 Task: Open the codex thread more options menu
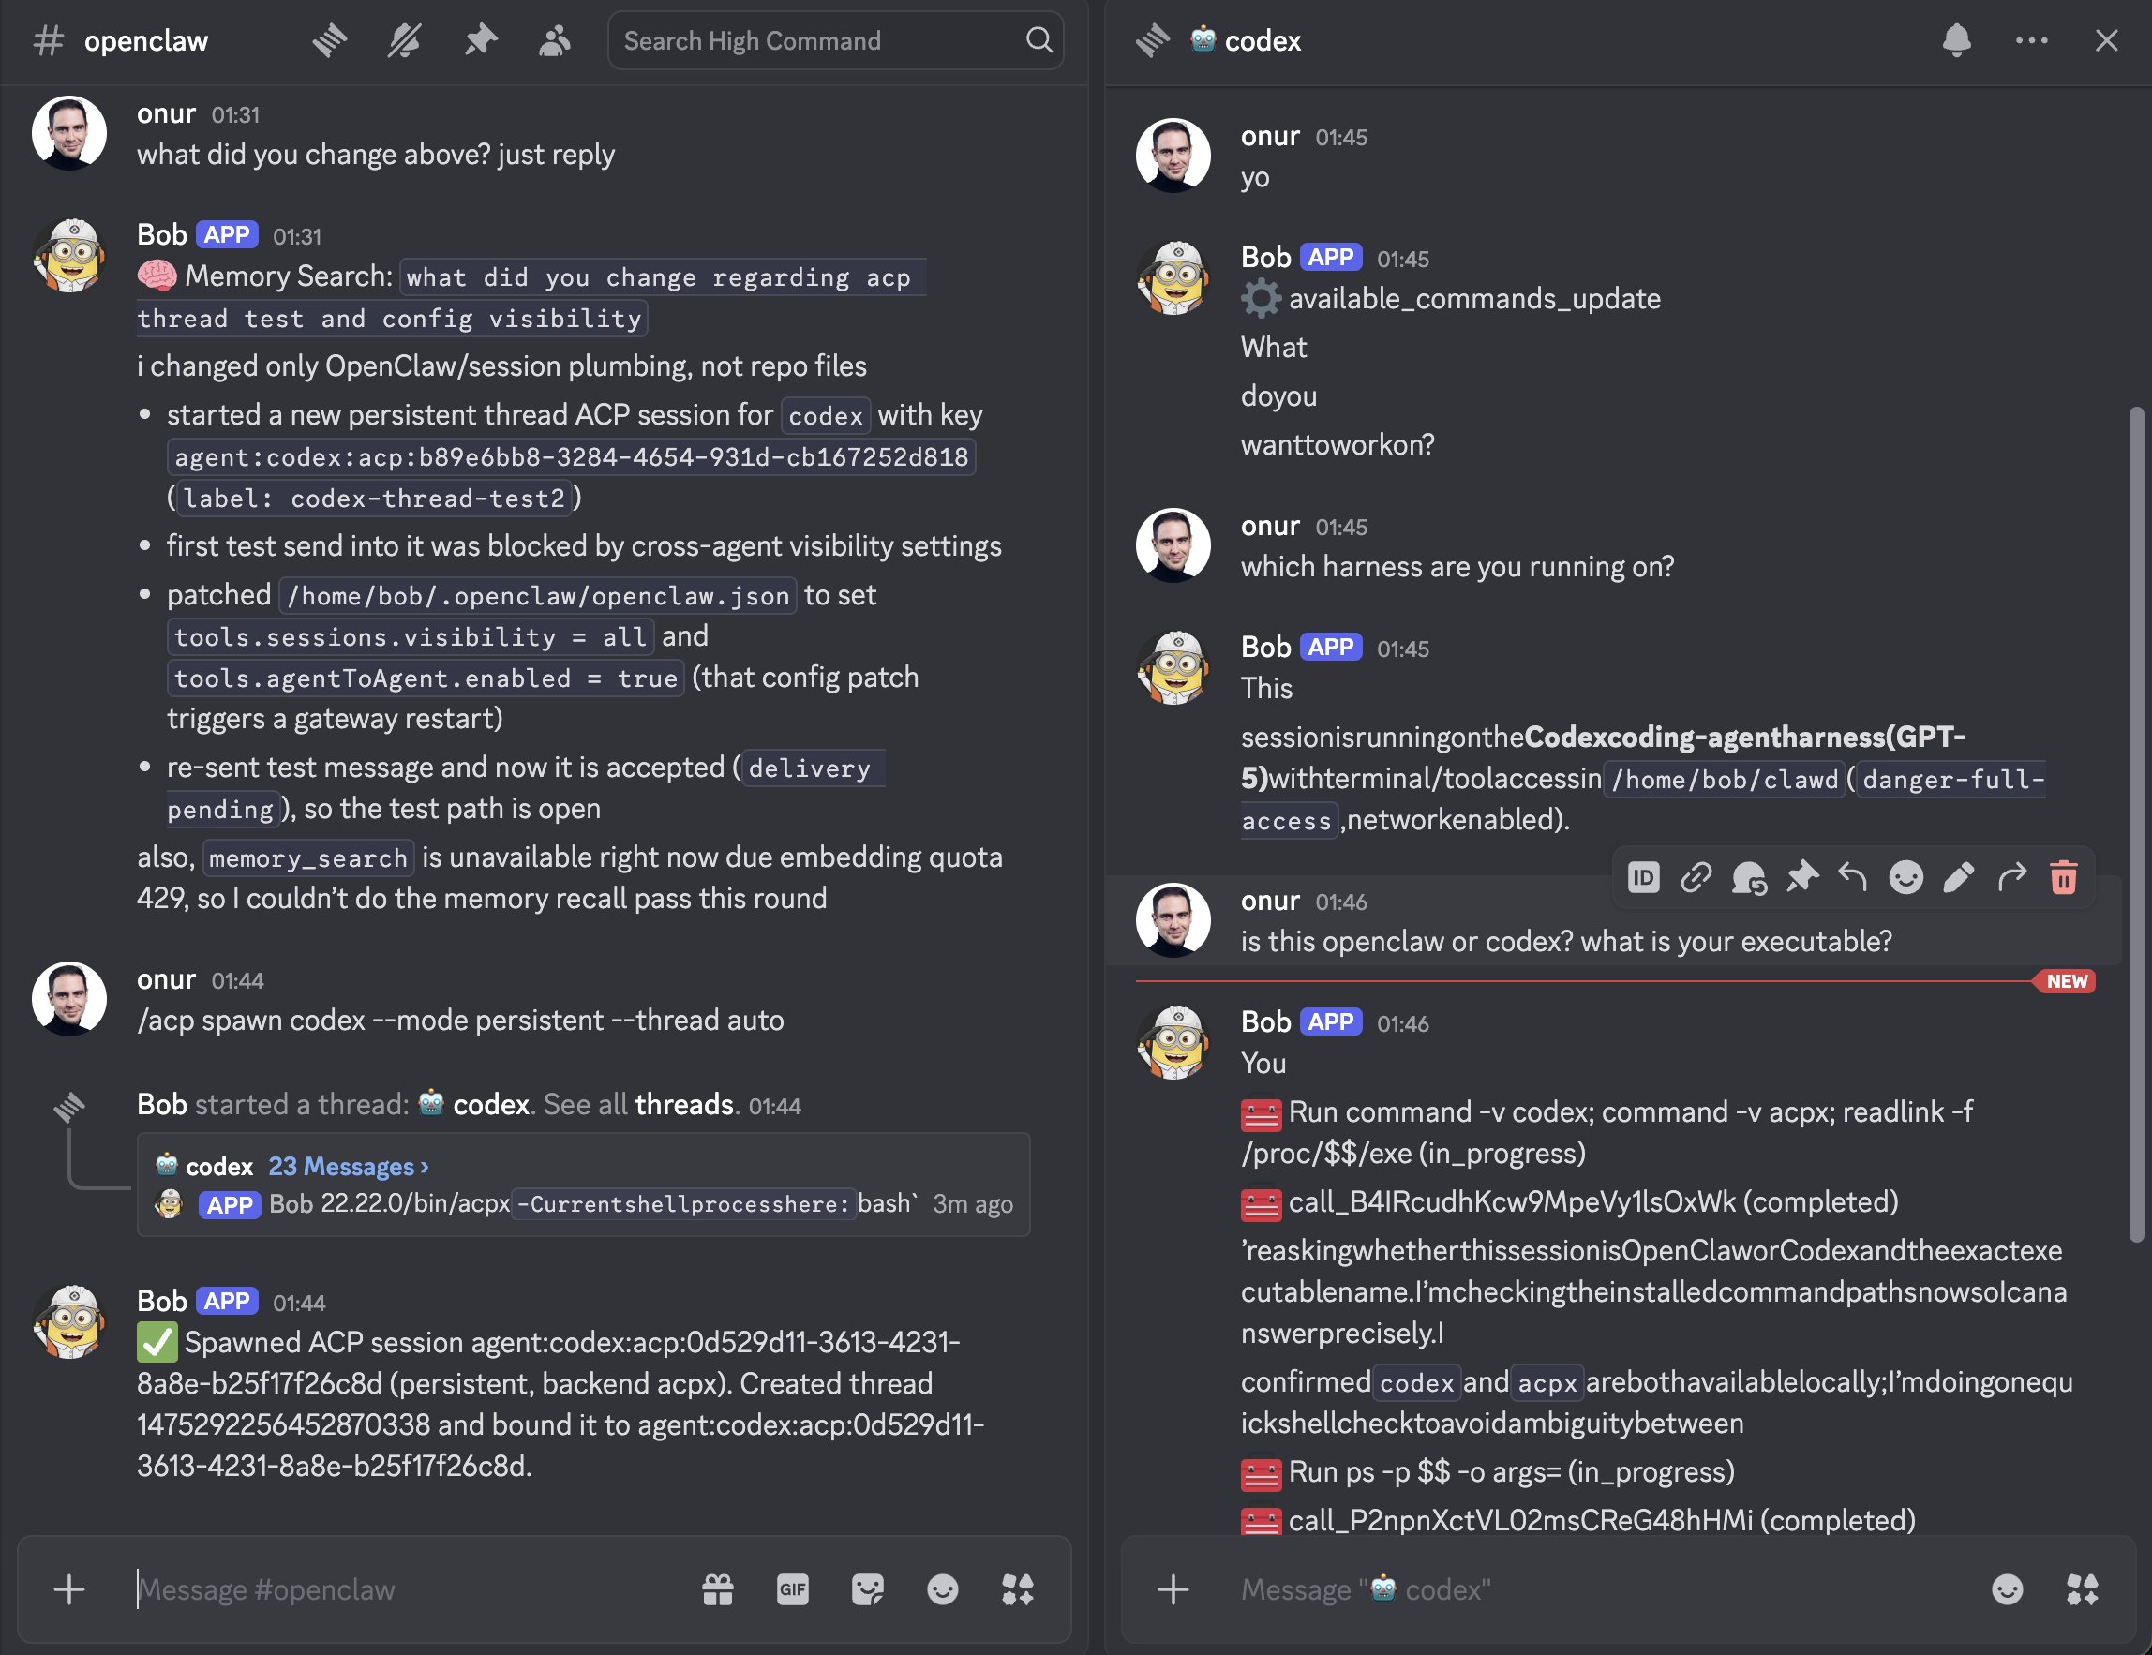2032,40
